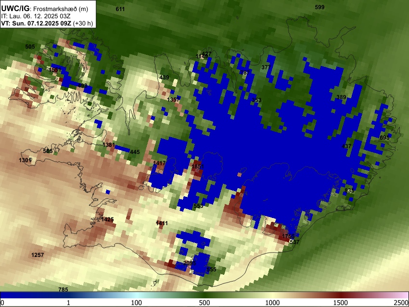Click the 'Frostmarkshæð (m)' map title
409x307 pixels.
point(61,9)
